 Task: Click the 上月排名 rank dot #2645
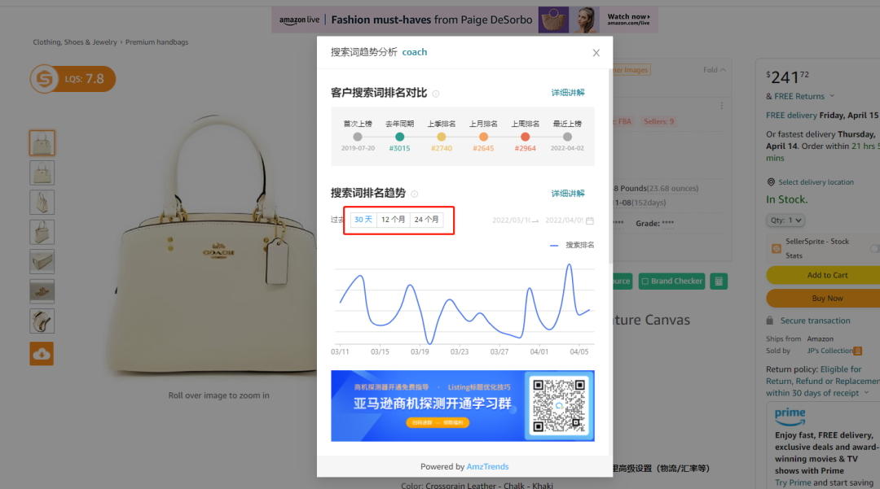tap(483, 137)
